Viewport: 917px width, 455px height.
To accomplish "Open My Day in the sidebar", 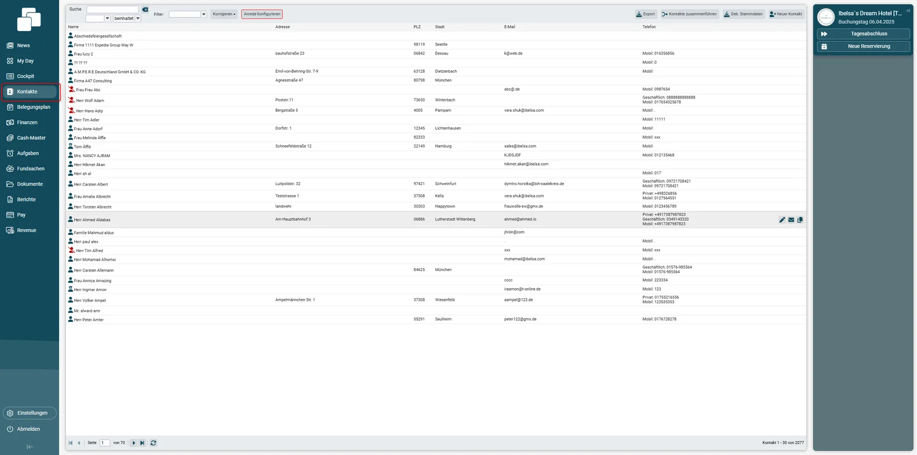I will point(25,61).
